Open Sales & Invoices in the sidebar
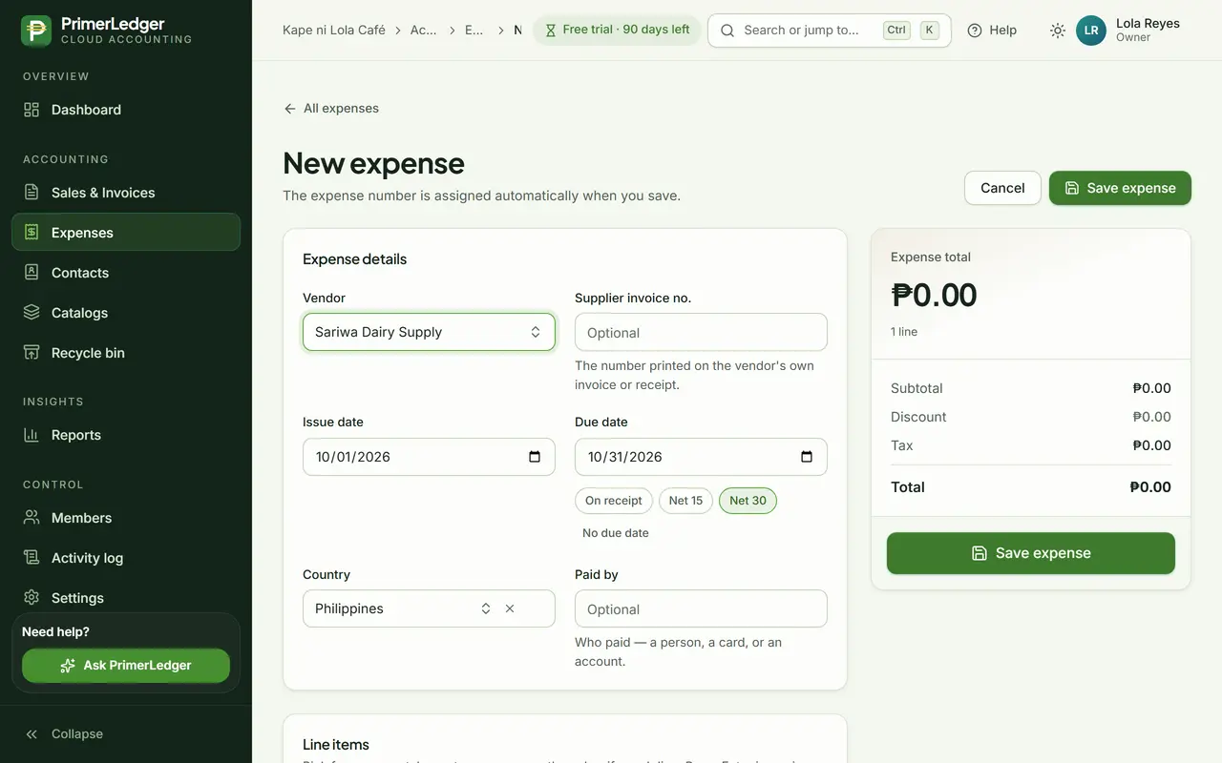Viewport: 1222px width, 763px height. click(x=126, y=193)
